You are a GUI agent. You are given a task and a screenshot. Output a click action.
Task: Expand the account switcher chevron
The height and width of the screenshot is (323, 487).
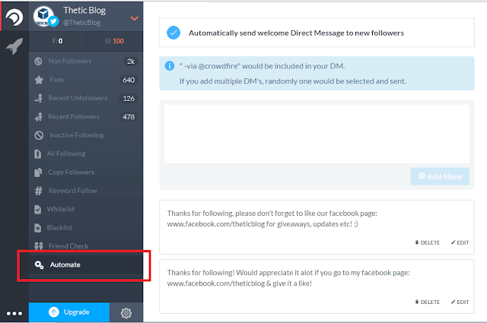pyautogui.click(x=135, y=18)
